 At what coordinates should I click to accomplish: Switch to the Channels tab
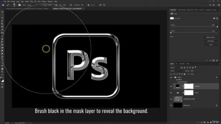tap(182, 64)
